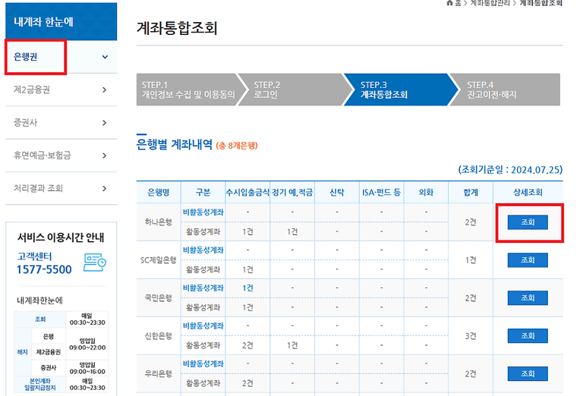Click the 조회 button for SC제일은행

point(528,260)
